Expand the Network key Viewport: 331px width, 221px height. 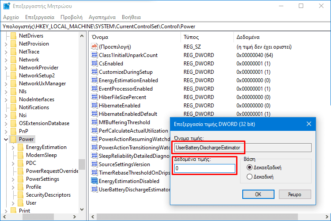pos(6,60)
